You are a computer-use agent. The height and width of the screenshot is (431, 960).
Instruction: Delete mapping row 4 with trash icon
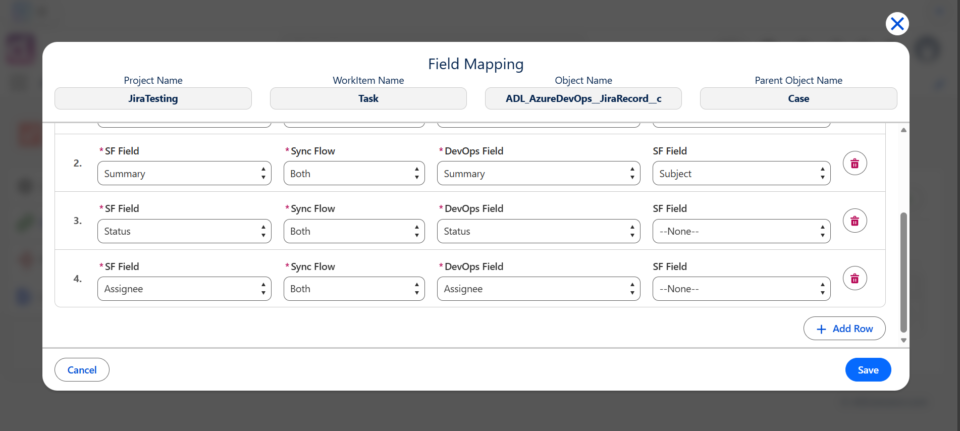click(x=855, y=278)
